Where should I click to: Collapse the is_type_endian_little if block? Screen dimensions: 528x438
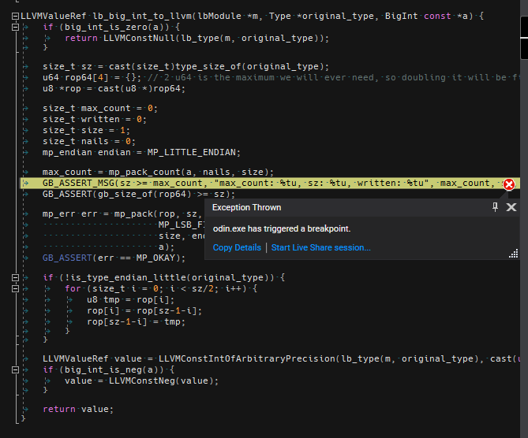pyautogui.click(x=15, y=277)
